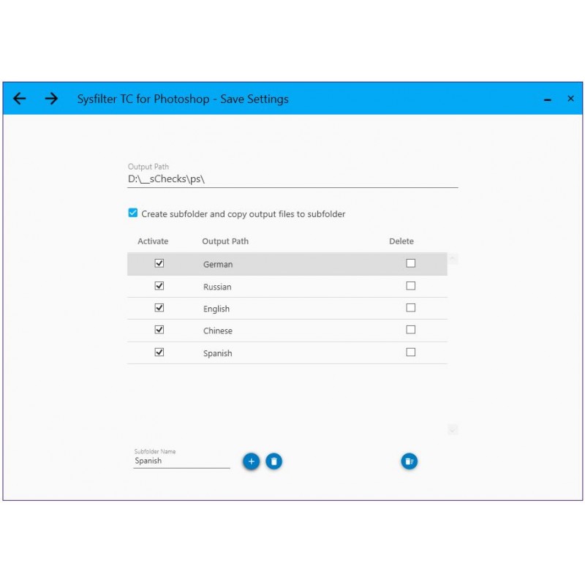The width and height of the screenshot is (585, 585).
Task: Uncheck Activate for Russian
Action: [159, 286]
